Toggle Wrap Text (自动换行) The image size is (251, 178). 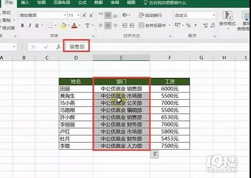[150, 15]
